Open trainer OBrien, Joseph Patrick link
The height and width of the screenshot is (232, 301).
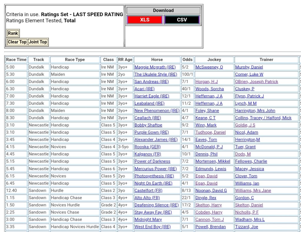(256, 81)
